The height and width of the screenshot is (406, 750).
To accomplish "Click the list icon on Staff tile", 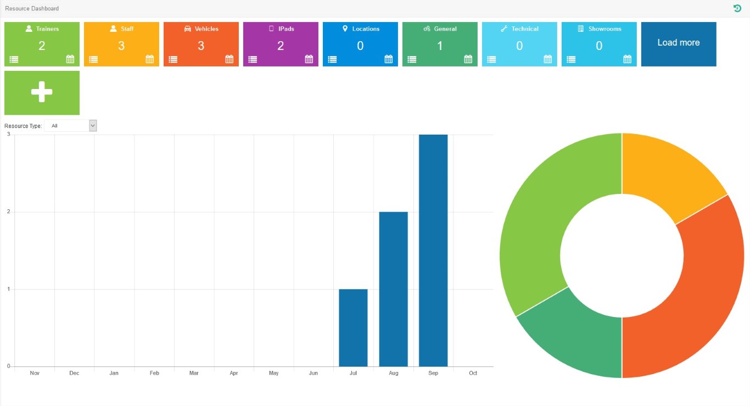I will point(93,59).
